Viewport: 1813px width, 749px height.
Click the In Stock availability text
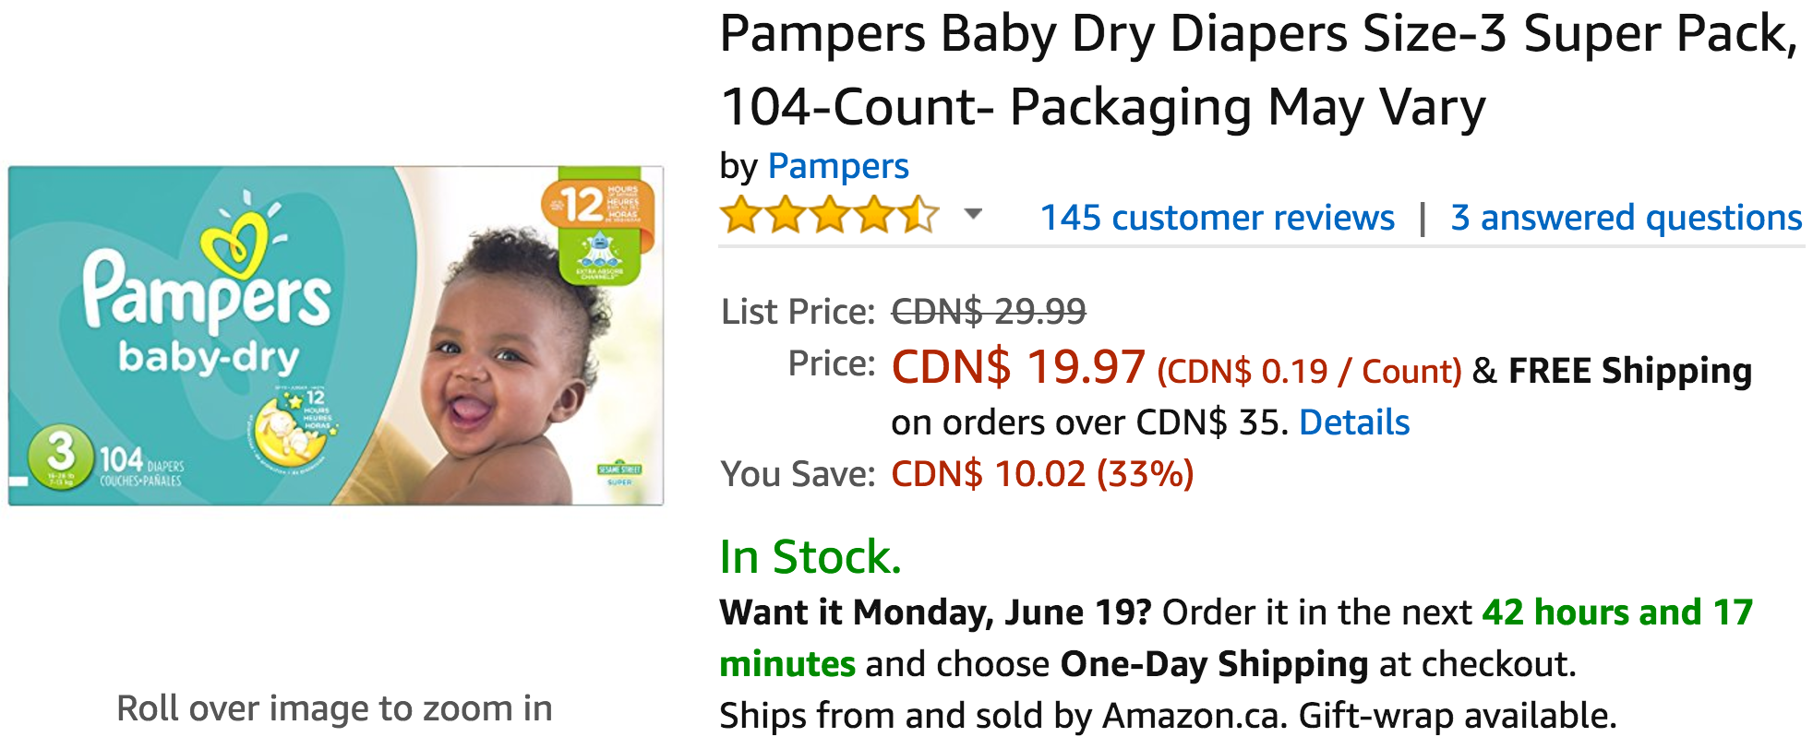point(810,557)
